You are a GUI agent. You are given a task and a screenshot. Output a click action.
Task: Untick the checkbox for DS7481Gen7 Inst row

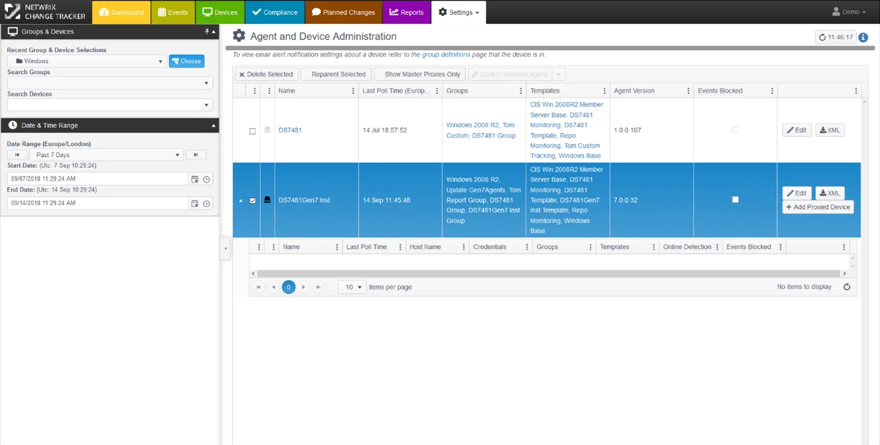click(252, 200)
